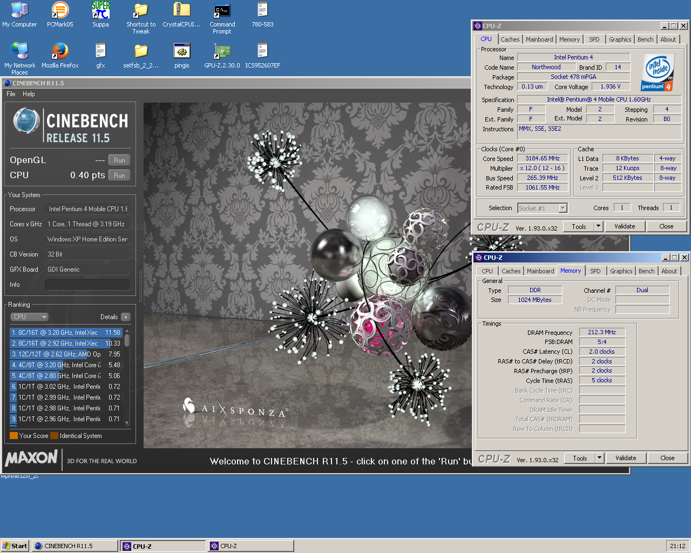Viewport: 691px width, 553px height.
Task: Open setfsb_2_2 folder icon
Action: (141, 55)
